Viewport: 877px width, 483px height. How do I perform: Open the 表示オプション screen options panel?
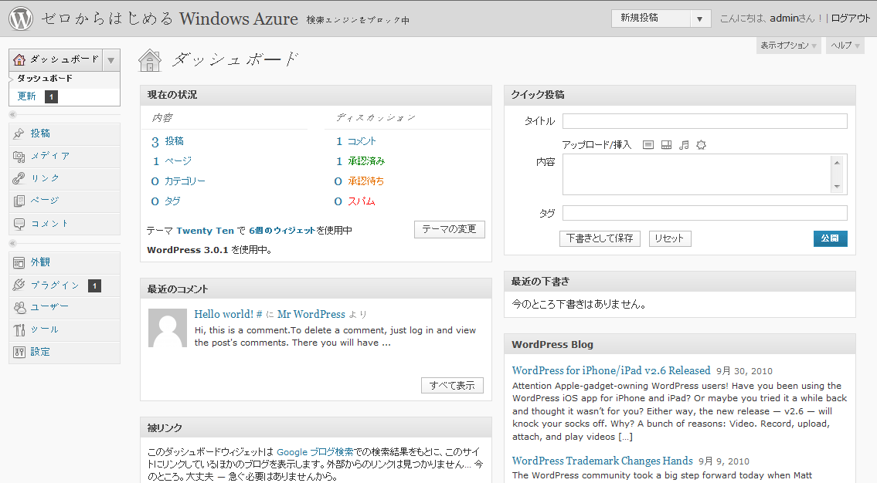pyautogui.click(x=789, y=46)
